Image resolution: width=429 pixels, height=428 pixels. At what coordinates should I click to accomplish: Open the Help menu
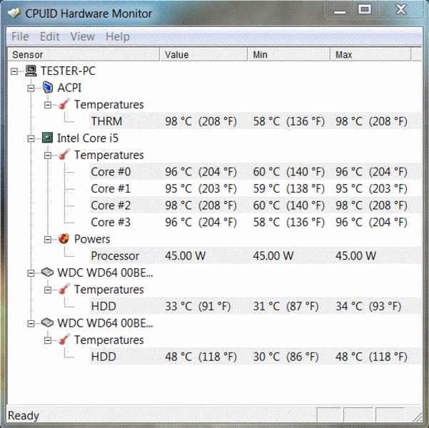118,36
